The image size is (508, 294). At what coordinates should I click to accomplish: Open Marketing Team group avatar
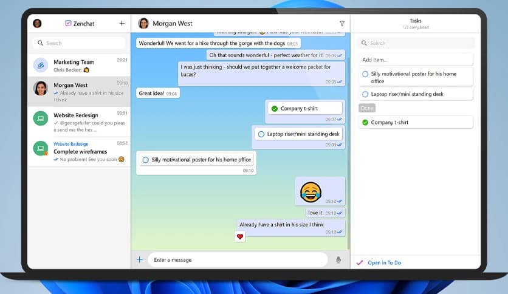(41, 65)
